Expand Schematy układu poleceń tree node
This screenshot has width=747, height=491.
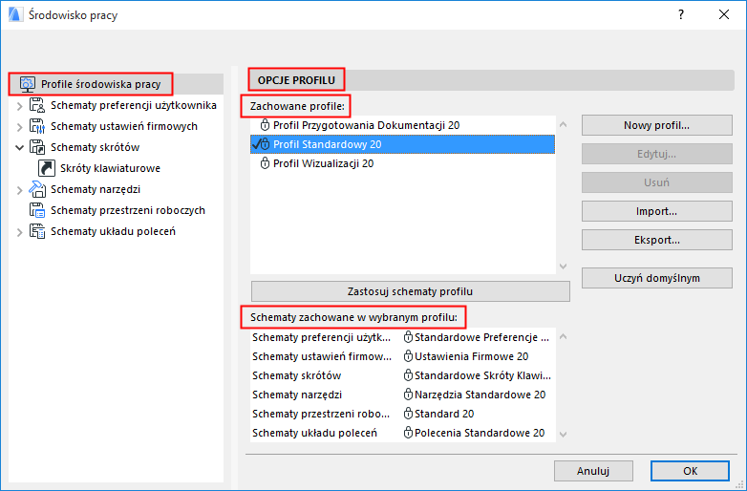(x=19, y=231)
